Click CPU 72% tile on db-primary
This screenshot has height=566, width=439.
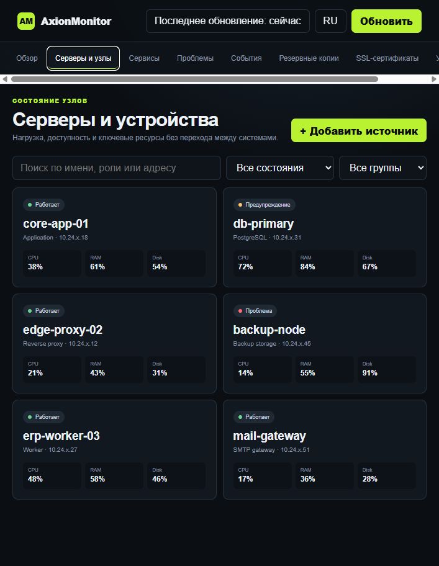(x=263, y=263)
